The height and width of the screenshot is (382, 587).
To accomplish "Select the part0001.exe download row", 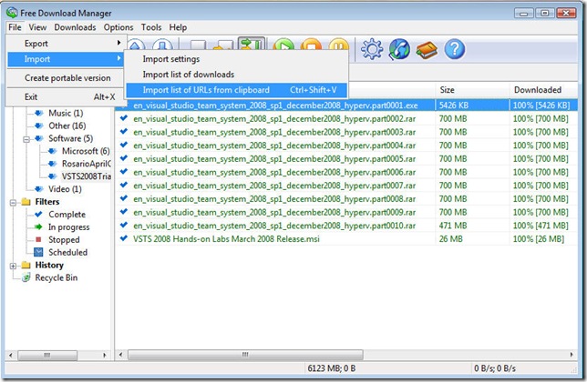I will pos(346,106).
